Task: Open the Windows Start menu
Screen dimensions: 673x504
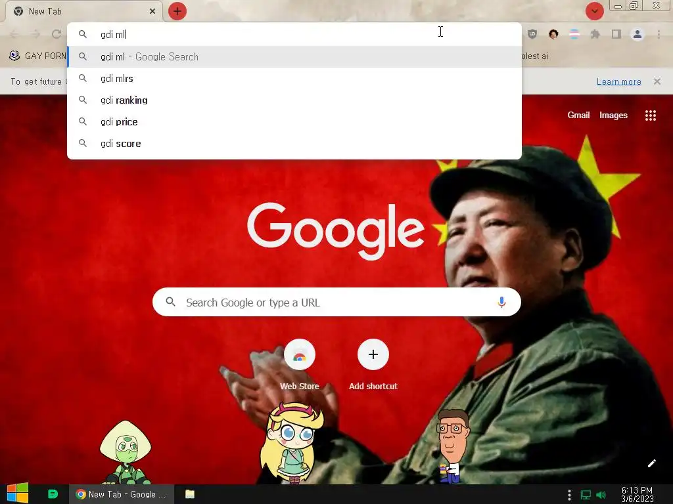Action: [x=18, y=493]
